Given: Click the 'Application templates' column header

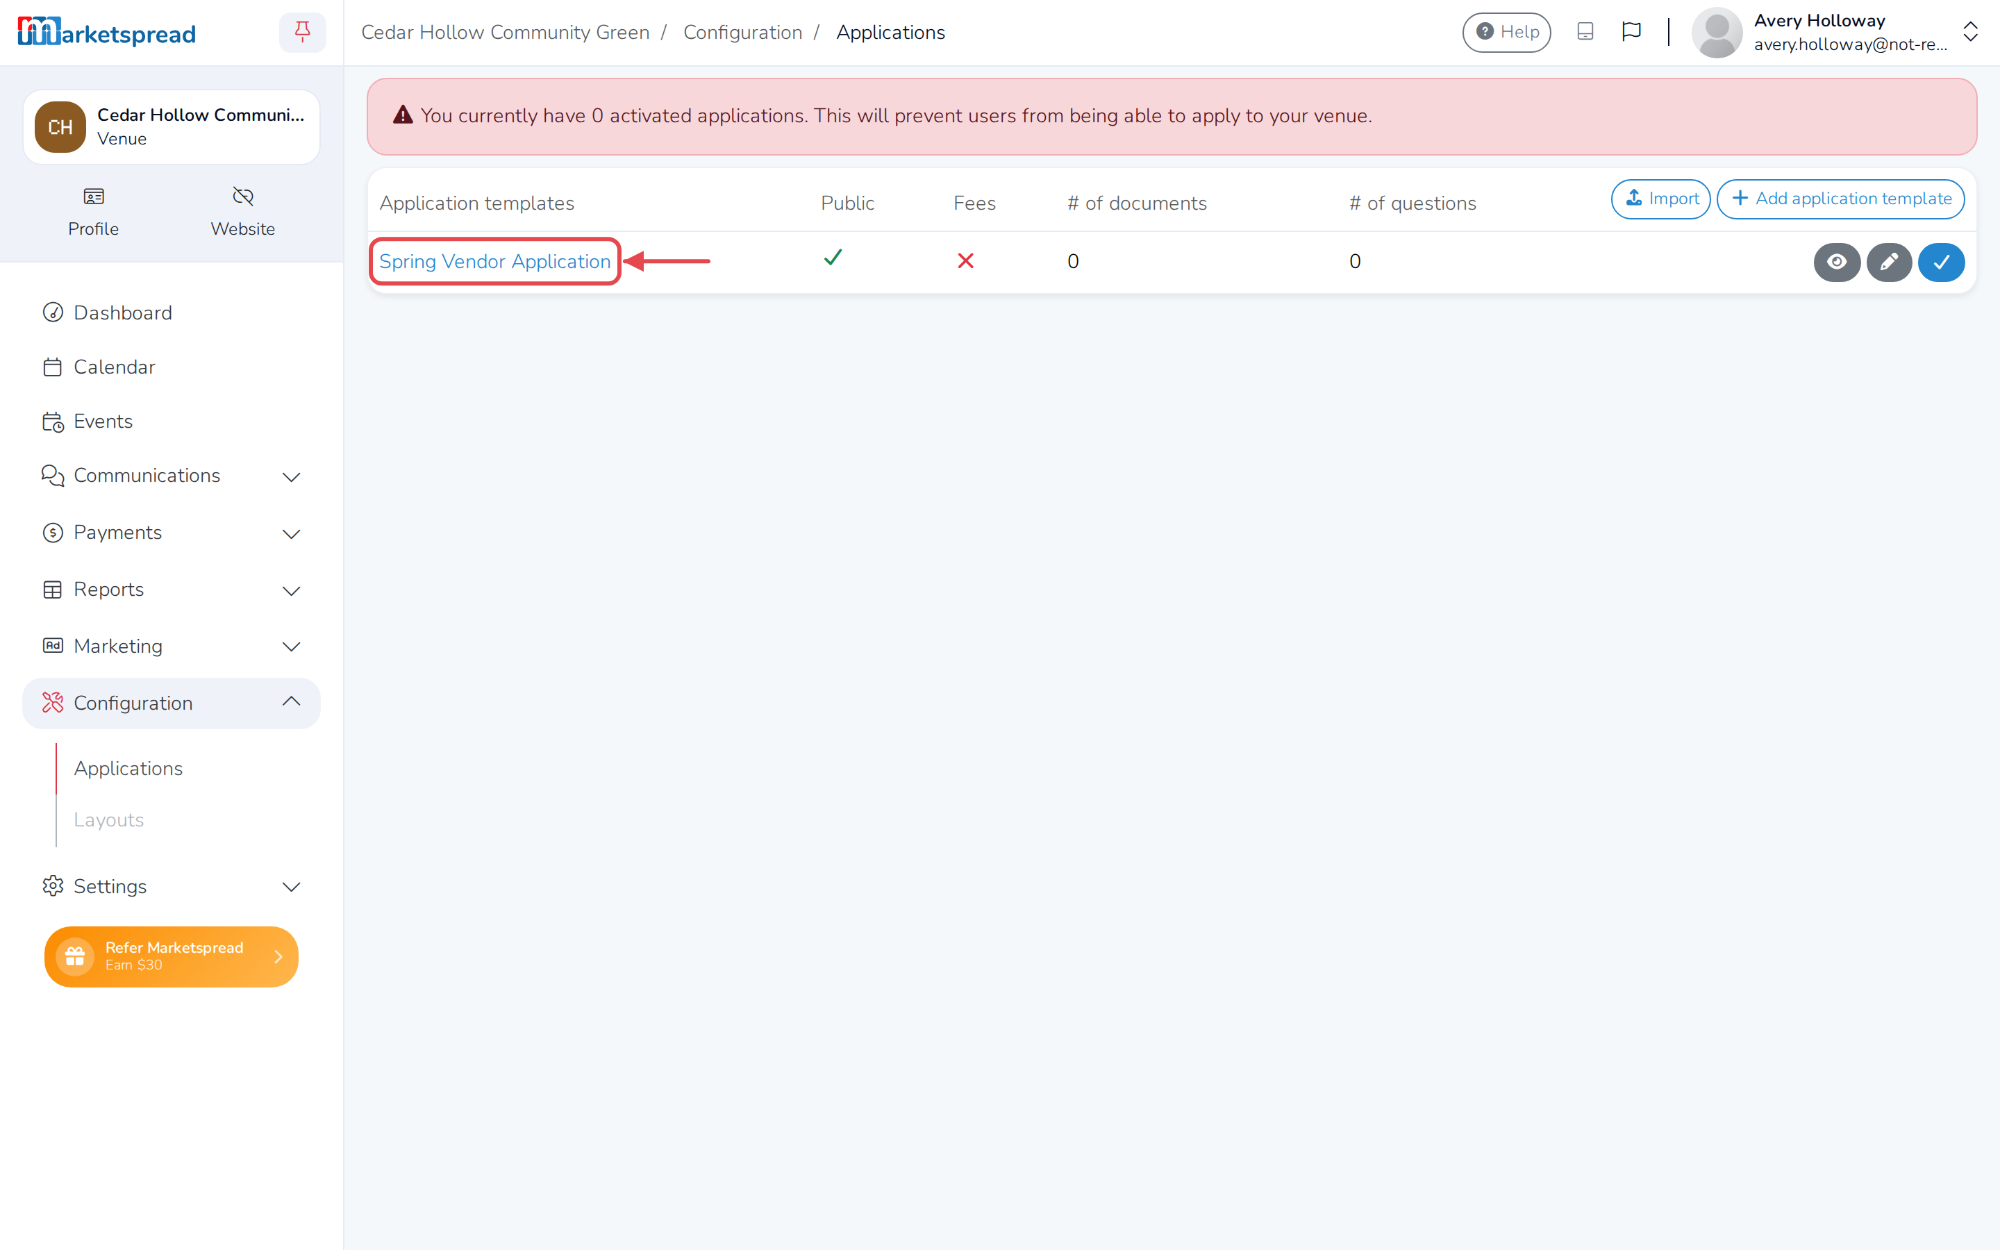Looking at the screenshot, I should [x=477, y=203].
